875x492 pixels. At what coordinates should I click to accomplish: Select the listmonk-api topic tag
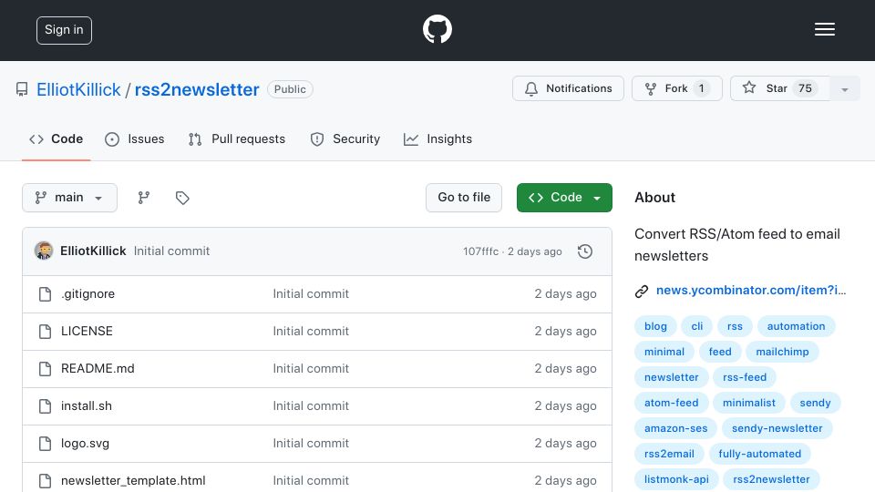pyautogui.click(x=676, y=480)
